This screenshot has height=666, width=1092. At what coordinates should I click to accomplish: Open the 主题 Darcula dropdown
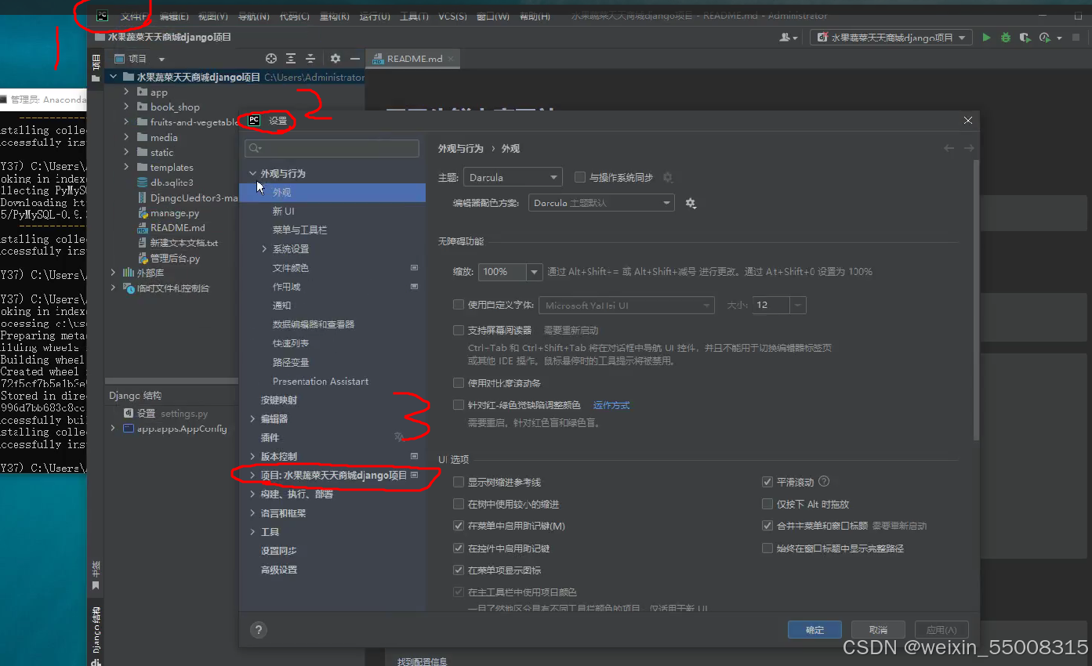point(513,178)
